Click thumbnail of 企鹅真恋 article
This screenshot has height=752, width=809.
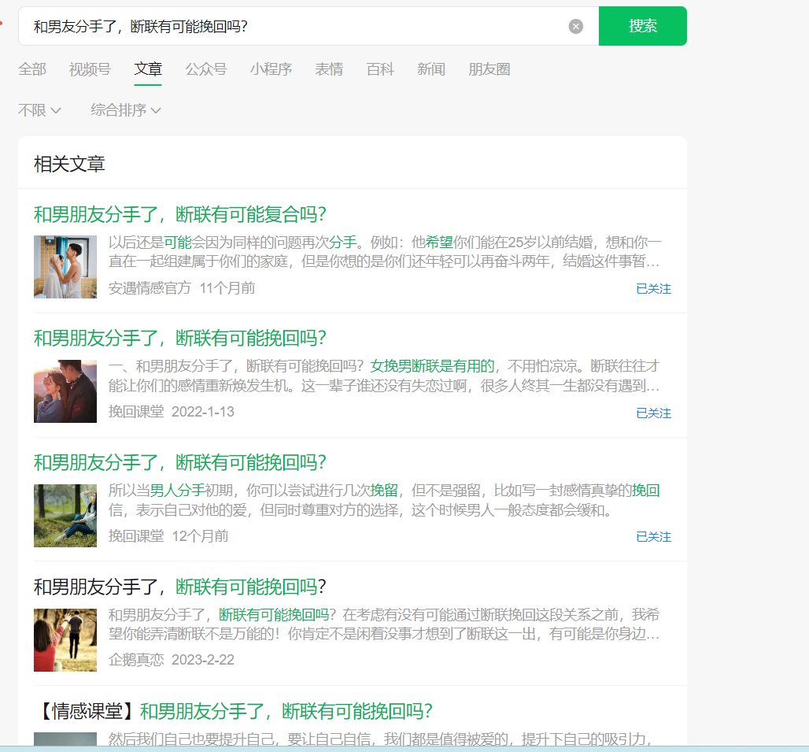point(65,640)
